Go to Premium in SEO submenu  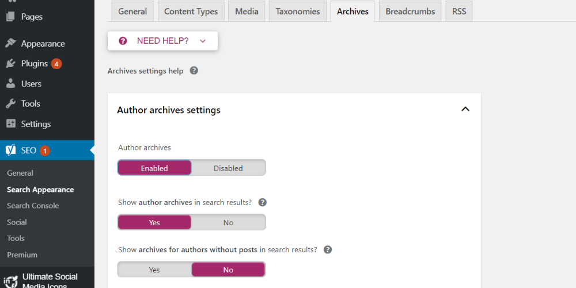pyautogui.click(x=22, y=255)
